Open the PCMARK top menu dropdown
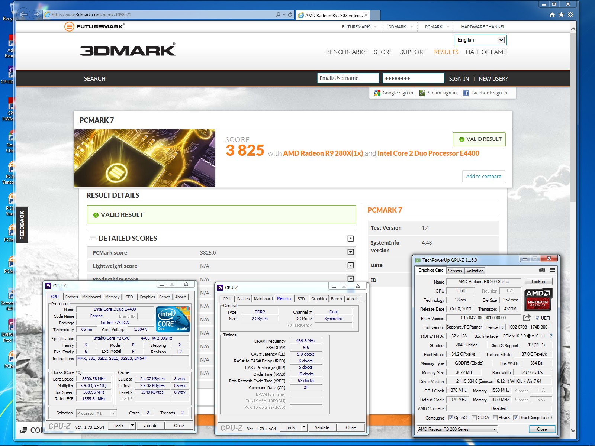 coord(437,27)
